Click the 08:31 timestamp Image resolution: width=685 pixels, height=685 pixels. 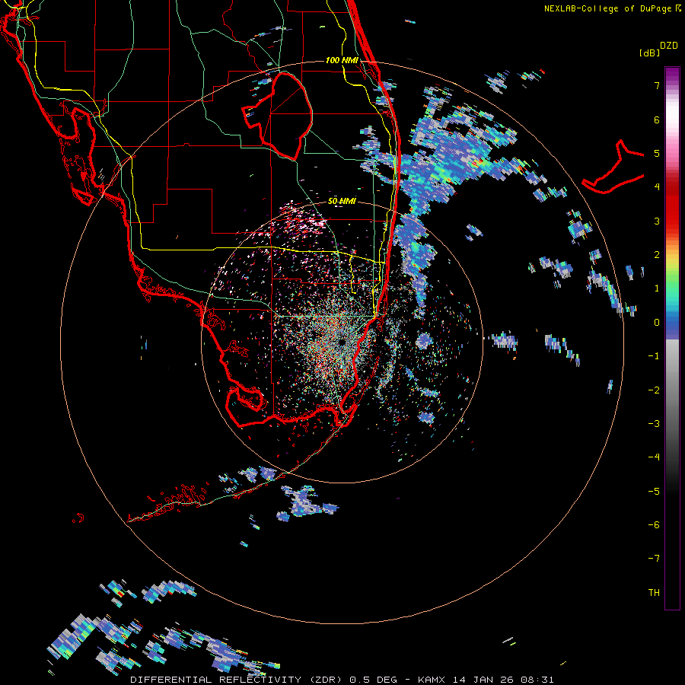(x=537, y=680)
